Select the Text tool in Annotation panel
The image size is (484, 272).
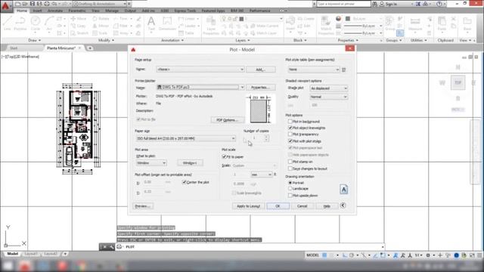click(151, 23)
